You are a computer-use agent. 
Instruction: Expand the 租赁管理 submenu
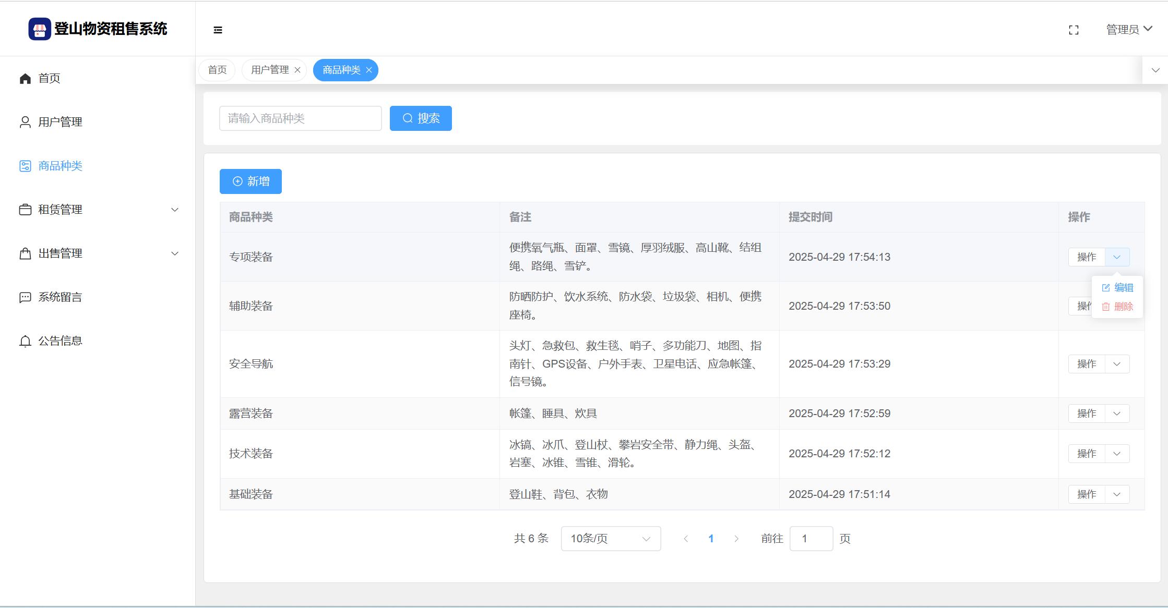[x=175, y=210]
